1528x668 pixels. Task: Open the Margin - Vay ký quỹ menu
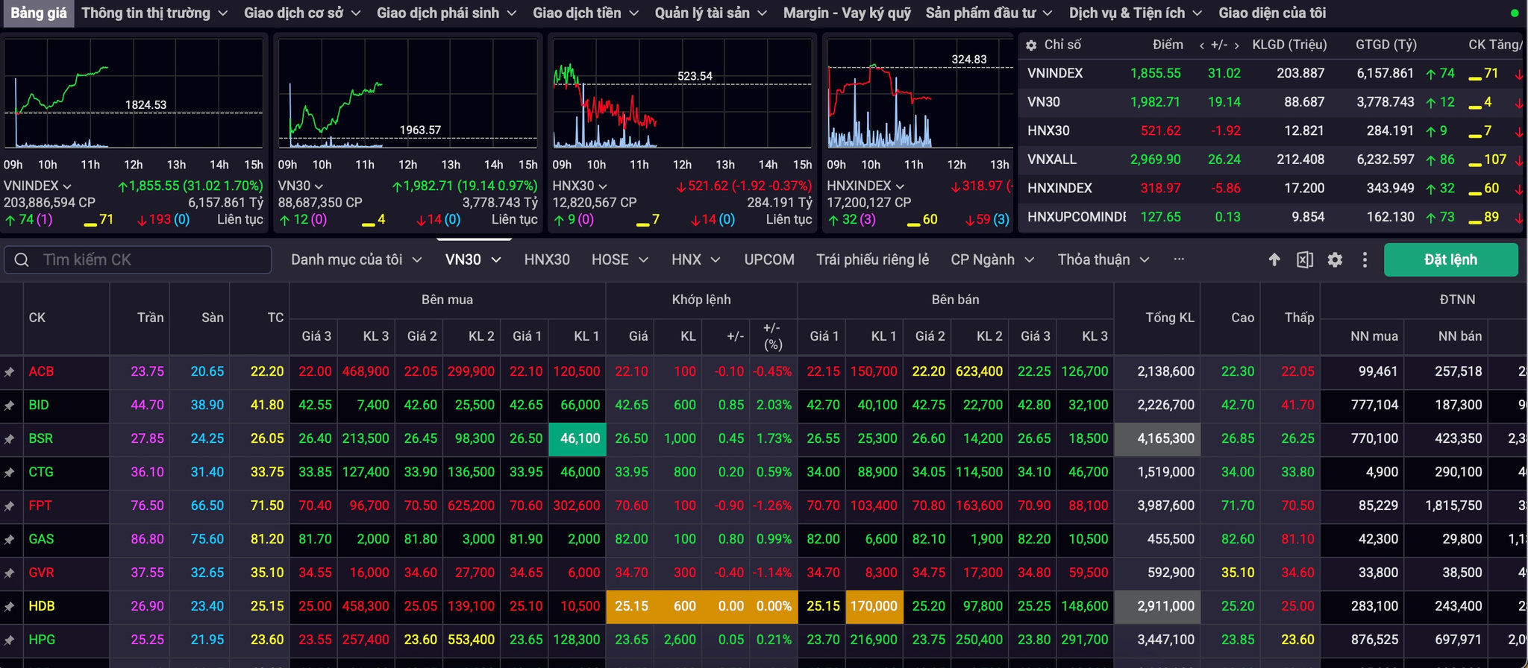point(847,13)
